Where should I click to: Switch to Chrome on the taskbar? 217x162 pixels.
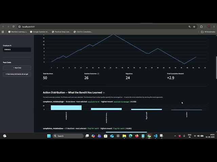pos(149,136)
